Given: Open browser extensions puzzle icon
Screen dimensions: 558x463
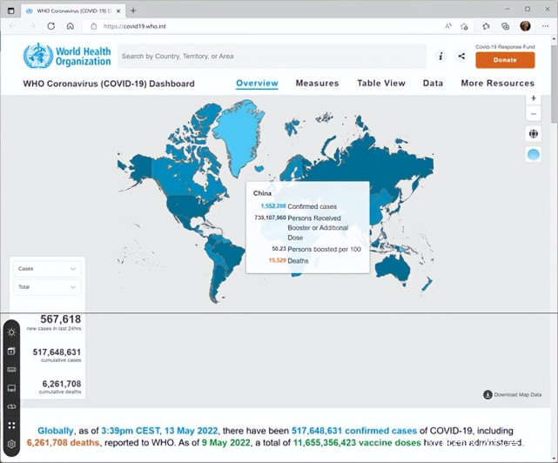Looking at the screenshot, I should tap(486, 26).
